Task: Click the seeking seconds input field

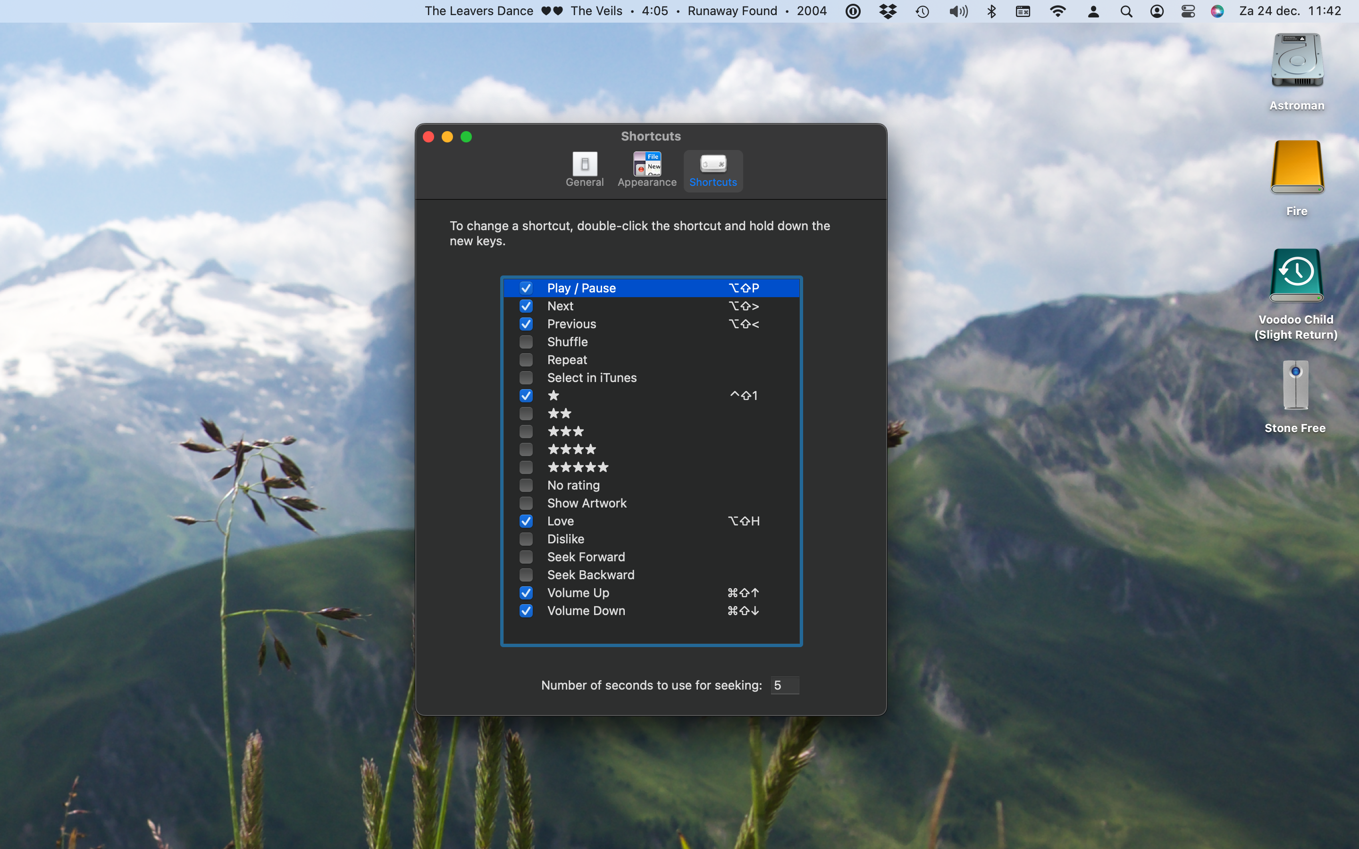Action: tap(785, 685)
